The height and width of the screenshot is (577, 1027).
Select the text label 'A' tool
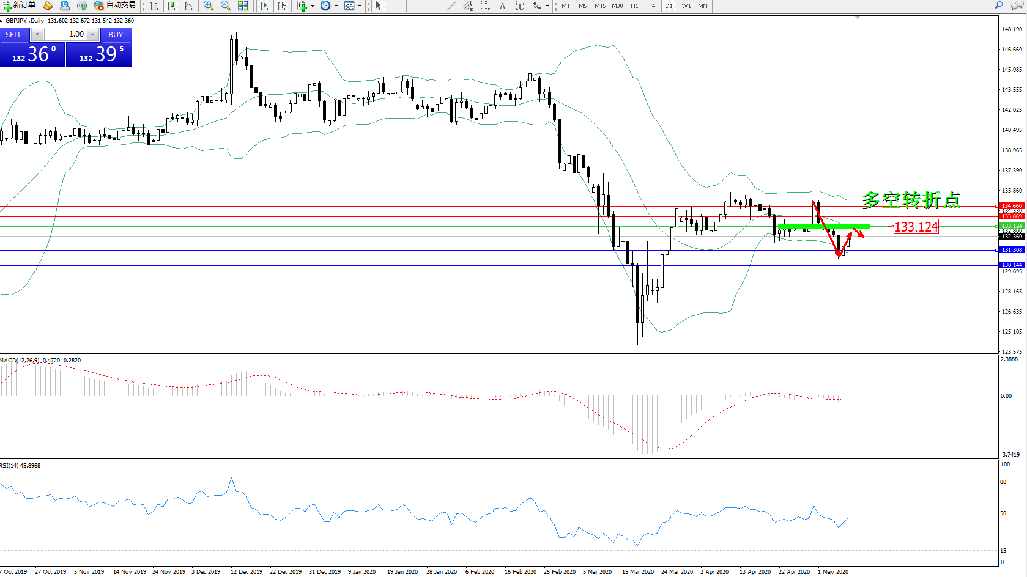click(x=502, y=6)
